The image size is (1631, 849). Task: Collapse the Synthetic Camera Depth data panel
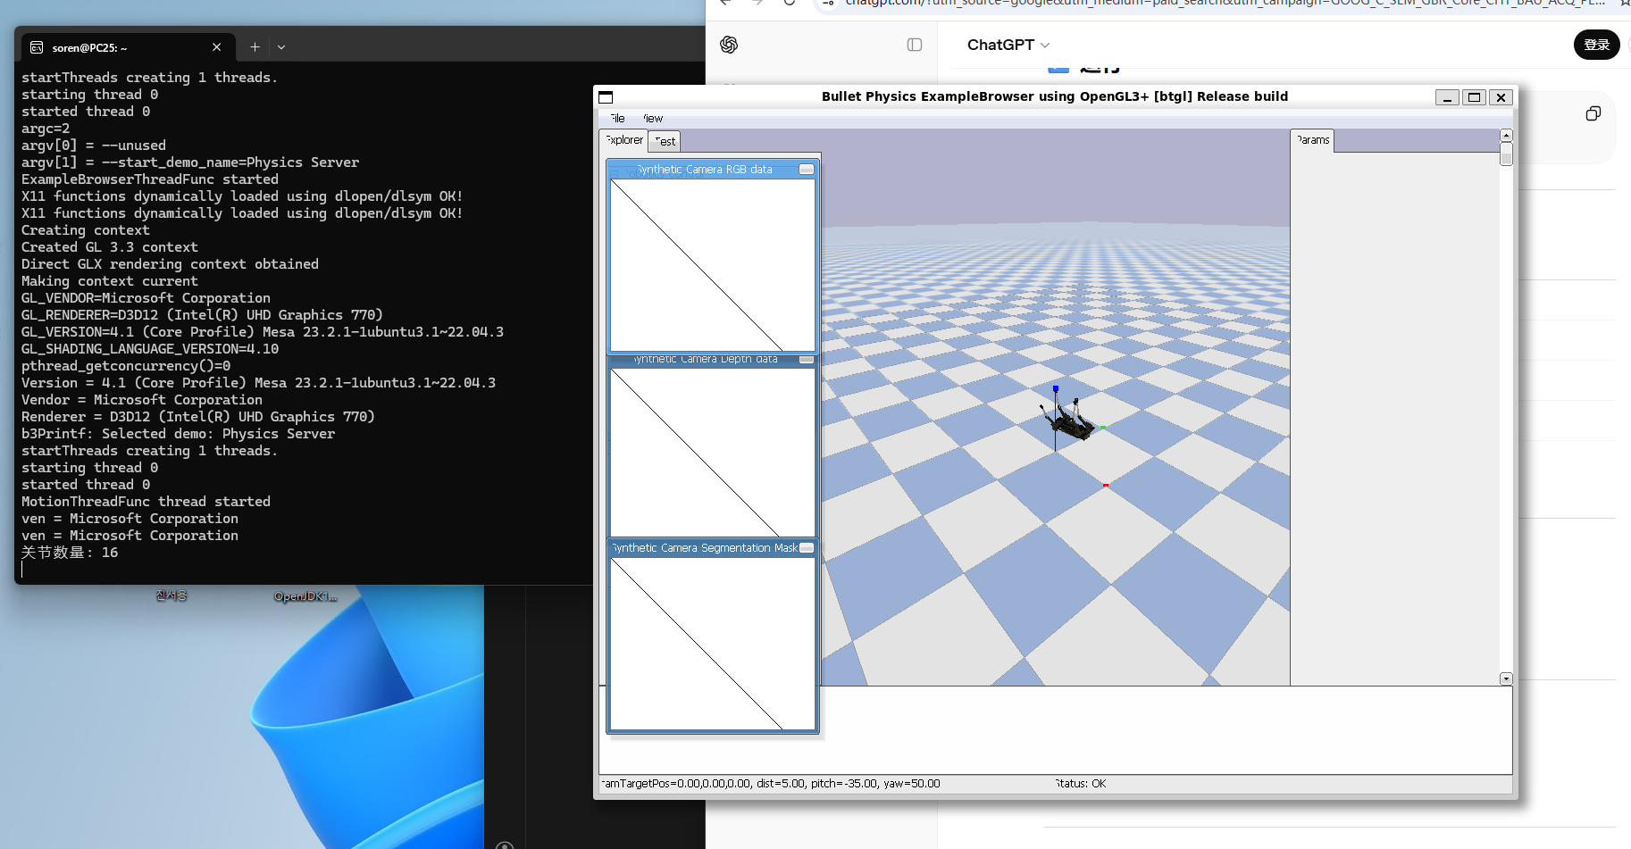pos(807,359)
